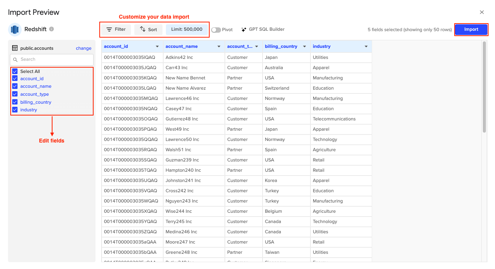The image size is (495, 269).
Task: Click the Switzerland country cell
Action: tap(286, 88)
